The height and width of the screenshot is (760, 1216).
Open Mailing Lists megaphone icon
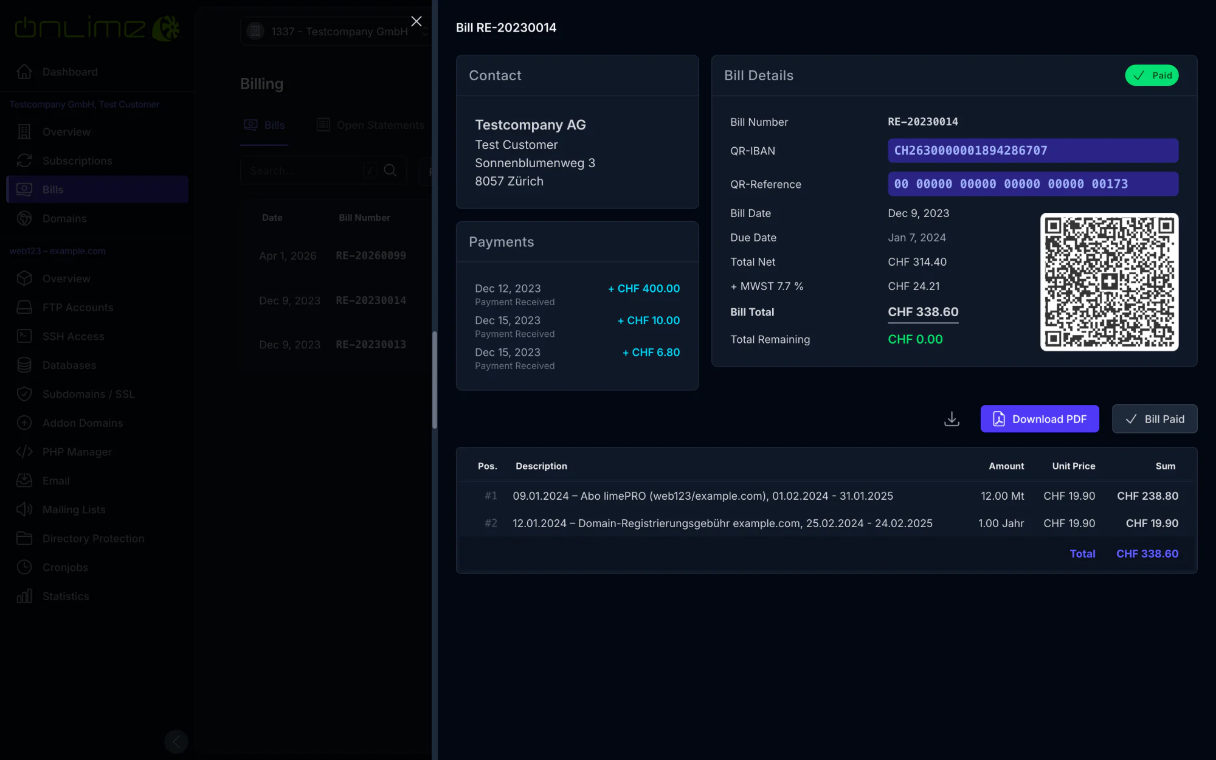point(24,510)
